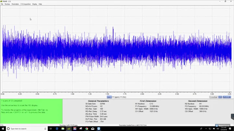Viewport: 234px width, 131px height.
Task: Open the Parameters menu
Action: [x=15, y=4]
